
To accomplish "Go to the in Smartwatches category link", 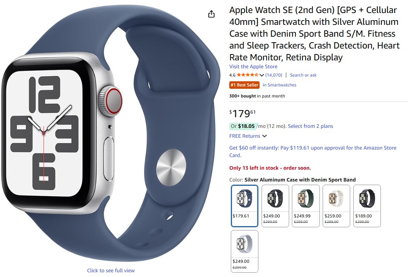I will click(x=279, y=85).
